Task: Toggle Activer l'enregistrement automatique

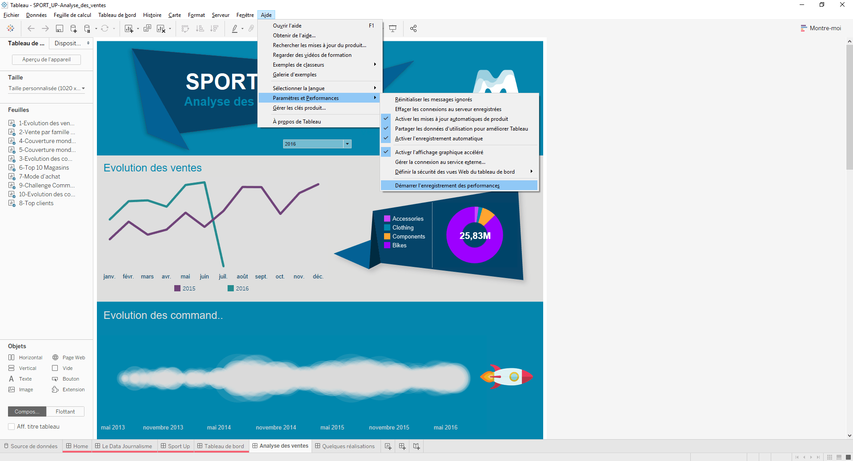Action: click(x=460, y=139)
